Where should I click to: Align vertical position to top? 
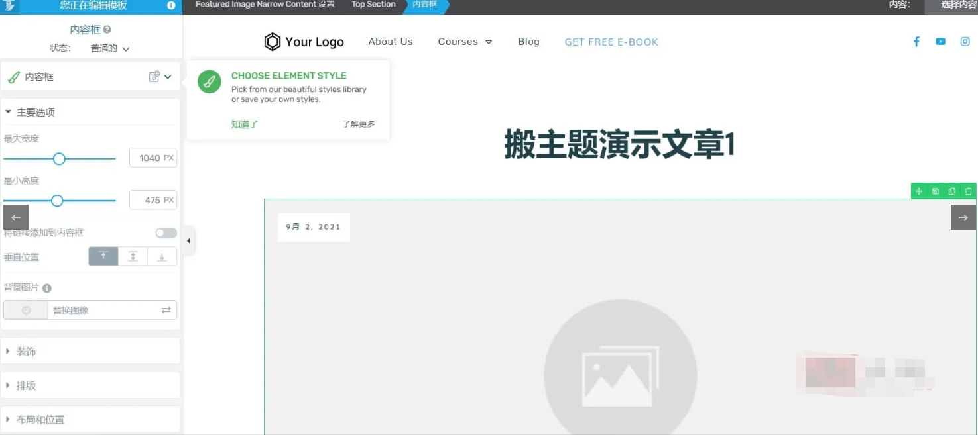click(103, 256)
